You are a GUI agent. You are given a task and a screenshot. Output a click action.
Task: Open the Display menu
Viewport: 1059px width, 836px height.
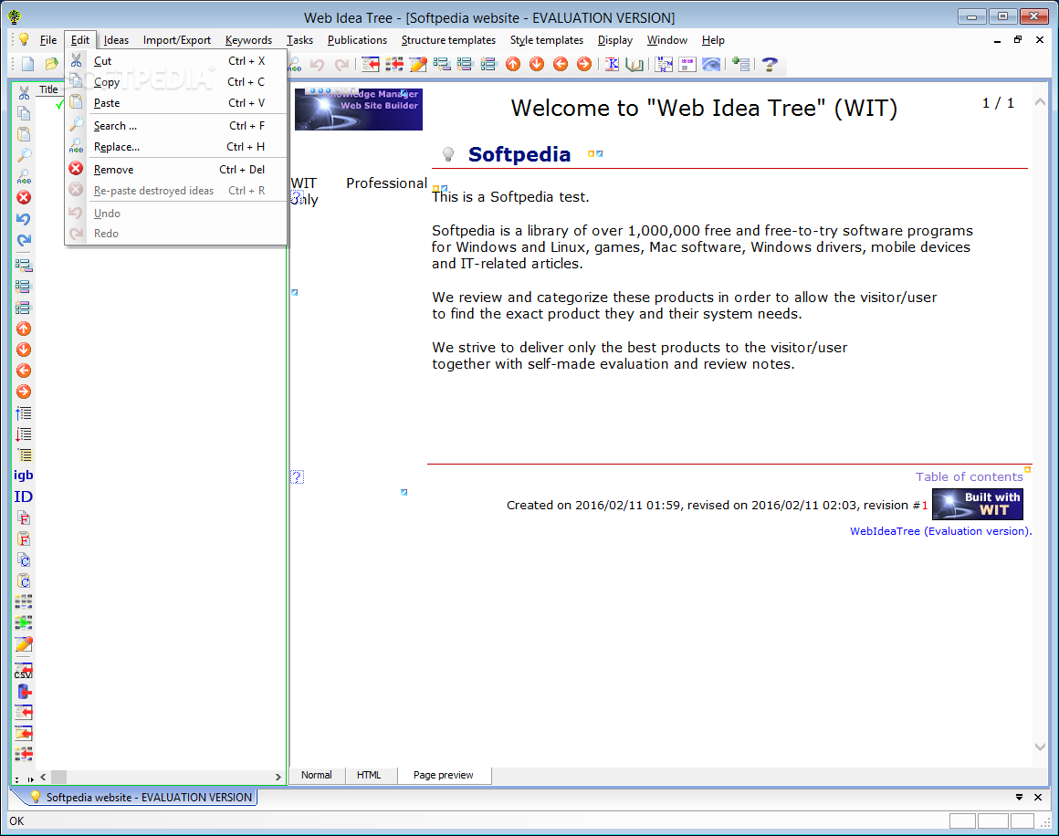[615, 40]
